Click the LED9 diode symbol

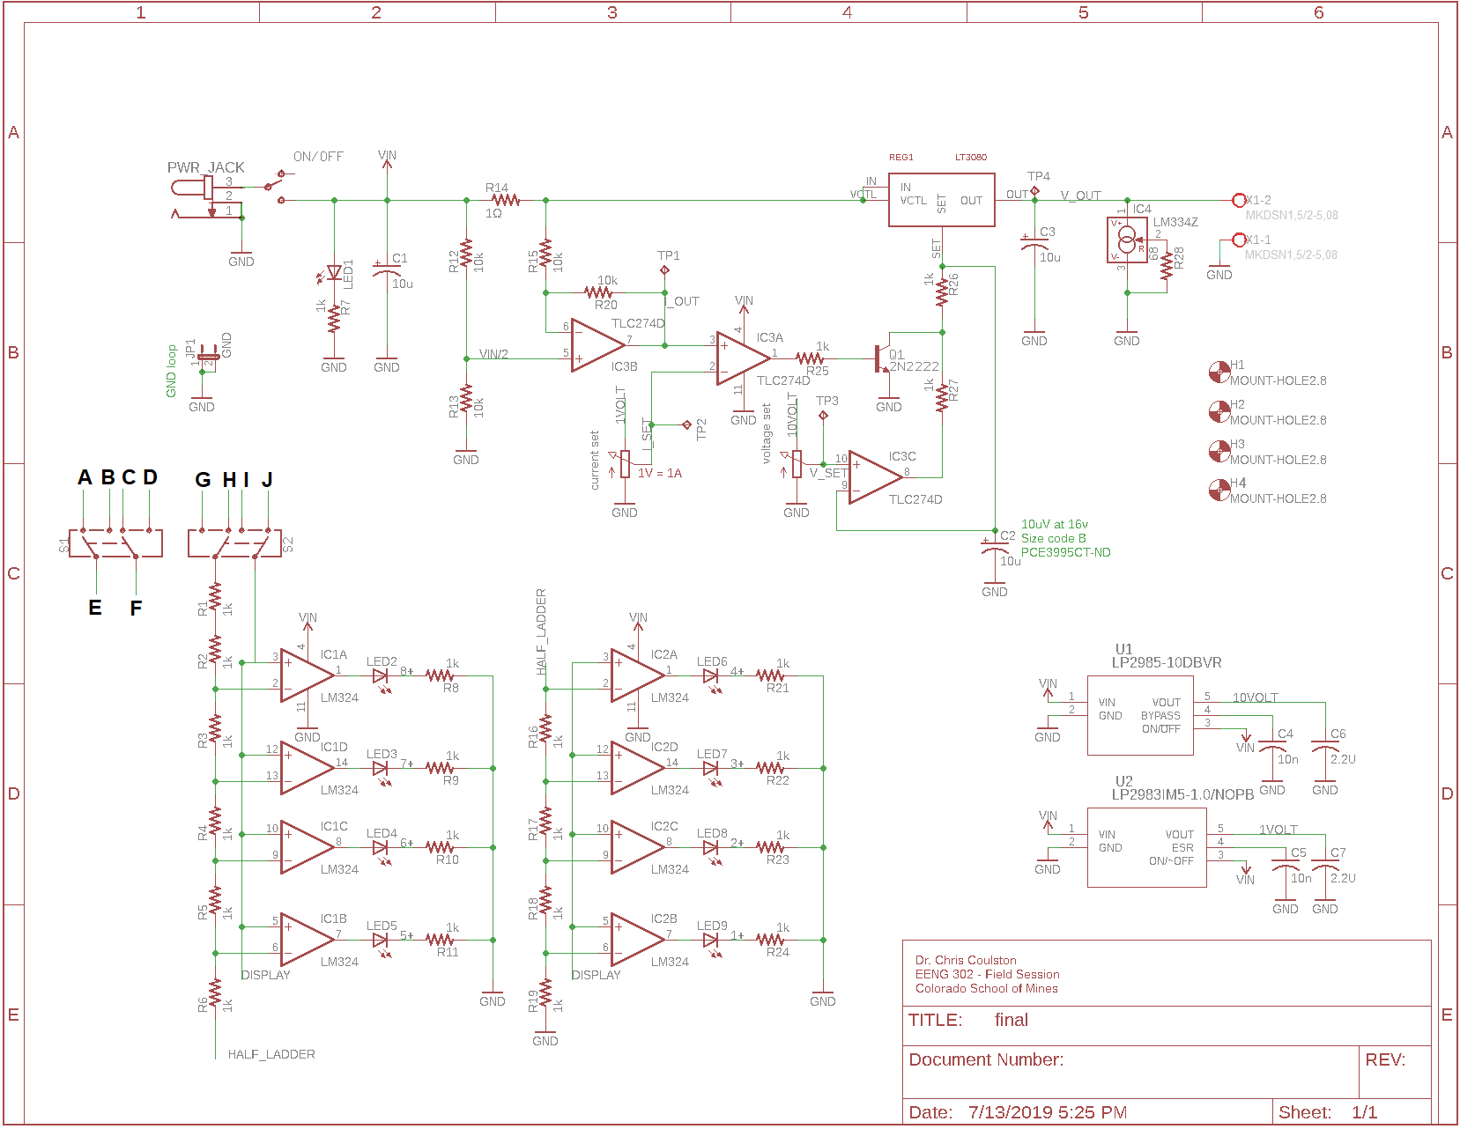(711, 941)
